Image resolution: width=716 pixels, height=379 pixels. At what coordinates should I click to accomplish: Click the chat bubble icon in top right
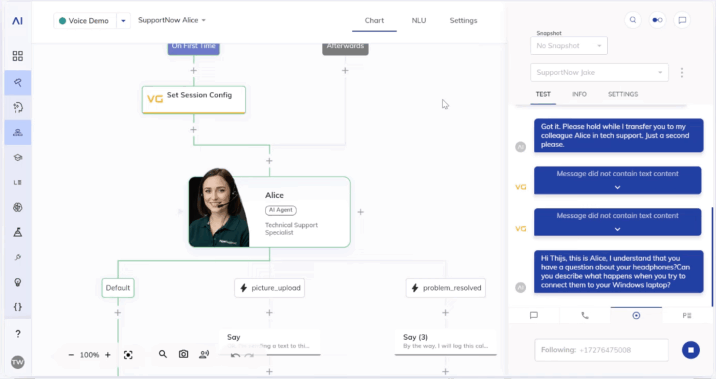point(682,20)
